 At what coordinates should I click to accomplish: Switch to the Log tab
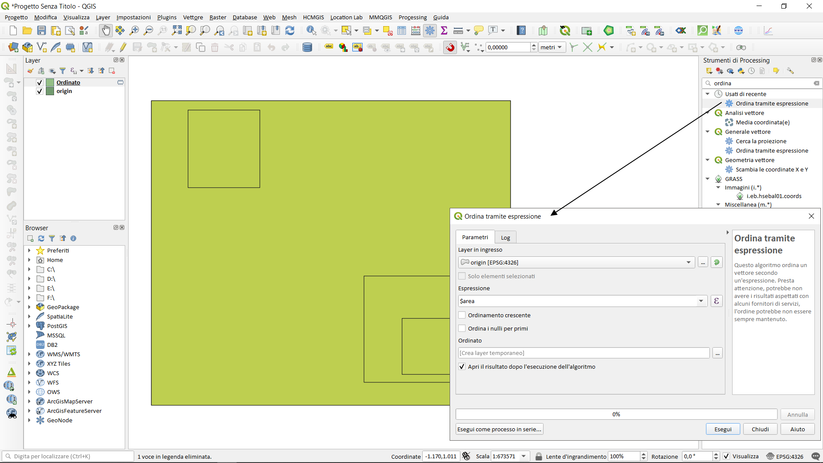click(505, 238)
